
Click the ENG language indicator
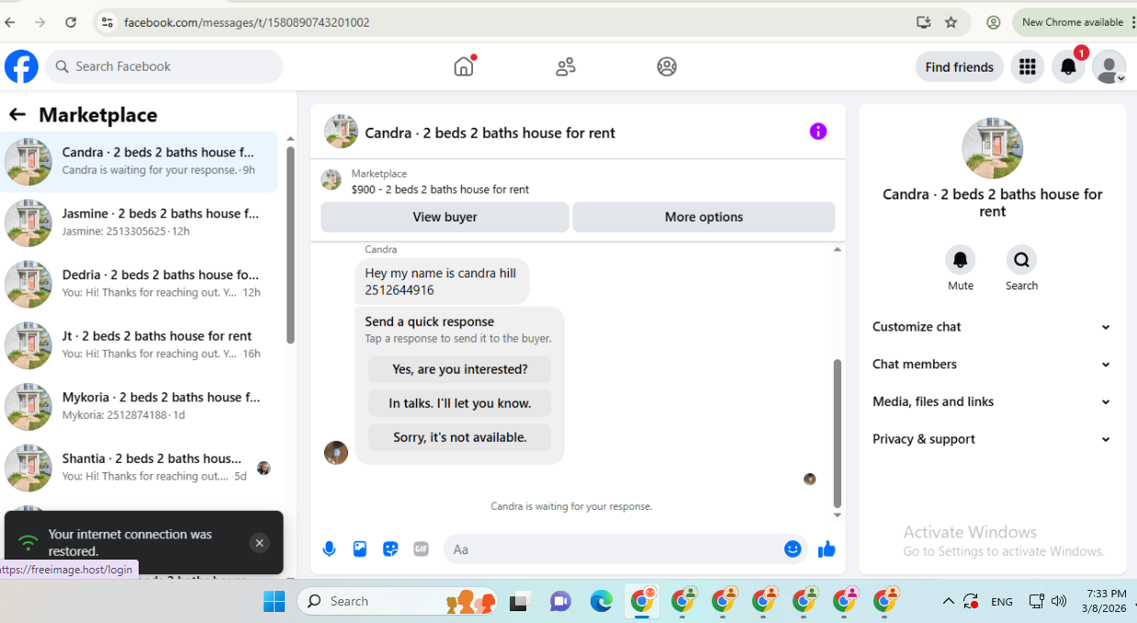(1002, 602)
